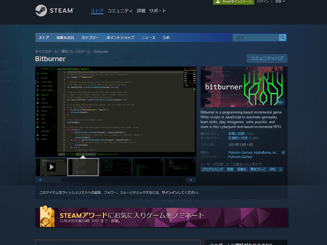Click the right arrow of the thumbnail strip

click(x=191, y=180)
